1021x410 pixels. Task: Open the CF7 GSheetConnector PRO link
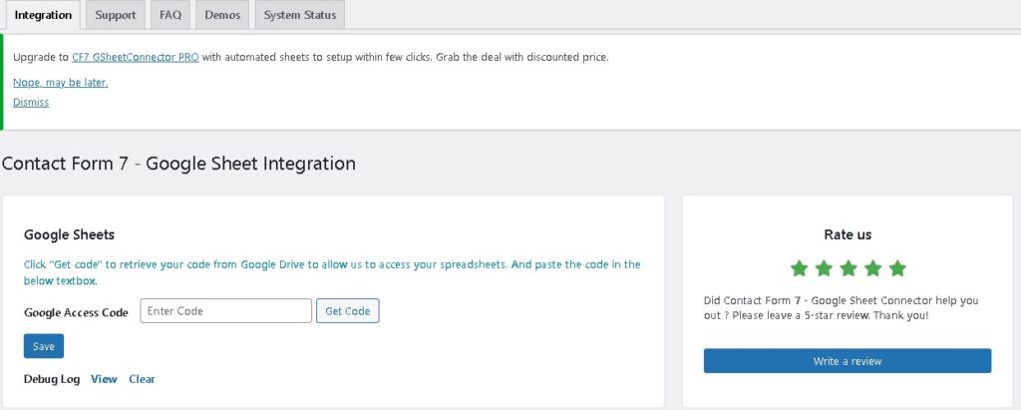(136, 57)
